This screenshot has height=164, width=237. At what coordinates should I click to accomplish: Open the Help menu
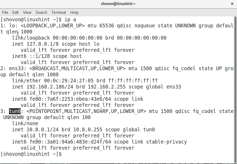click(x=74, y=12)
